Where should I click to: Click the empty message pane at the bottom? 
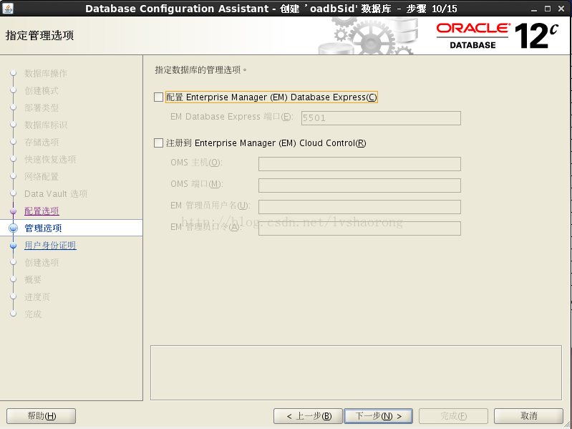[x=356, y=372]
